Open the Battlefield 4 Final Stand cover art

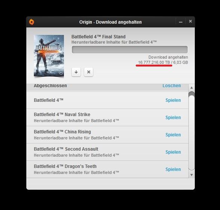49,56
